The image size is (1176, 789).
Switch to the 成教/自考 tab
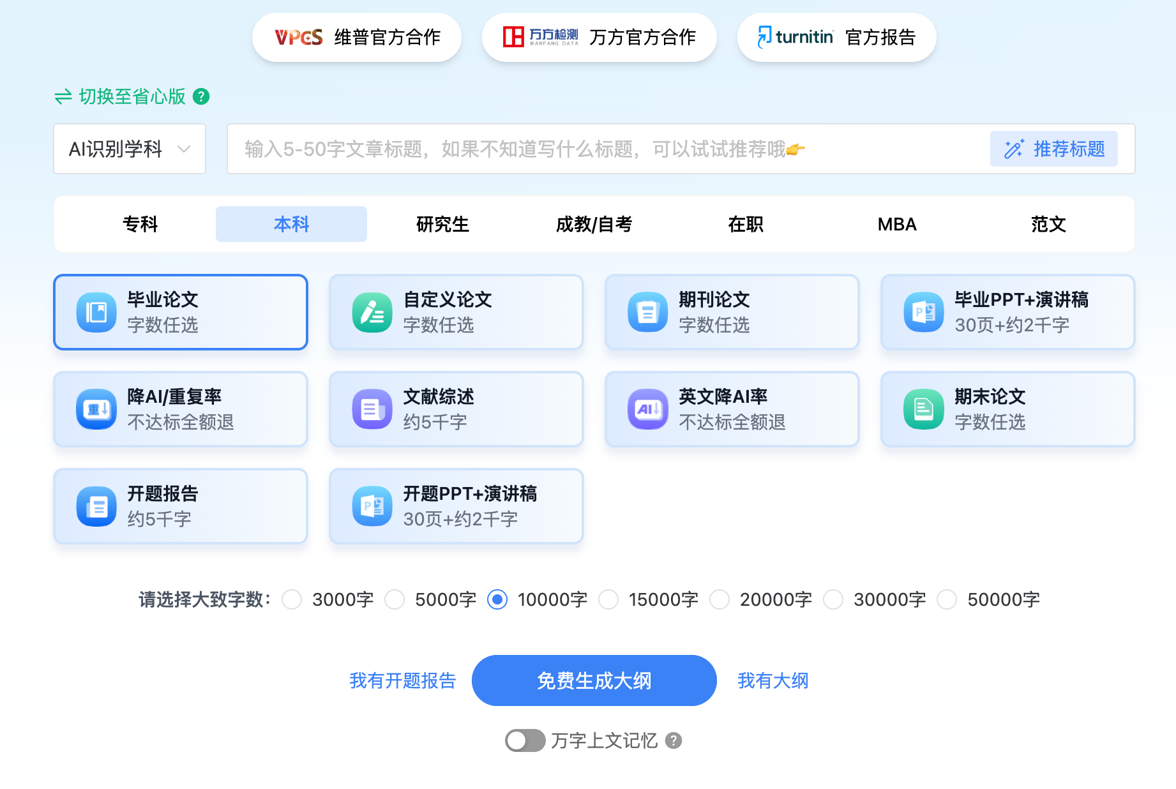point(594,224)
